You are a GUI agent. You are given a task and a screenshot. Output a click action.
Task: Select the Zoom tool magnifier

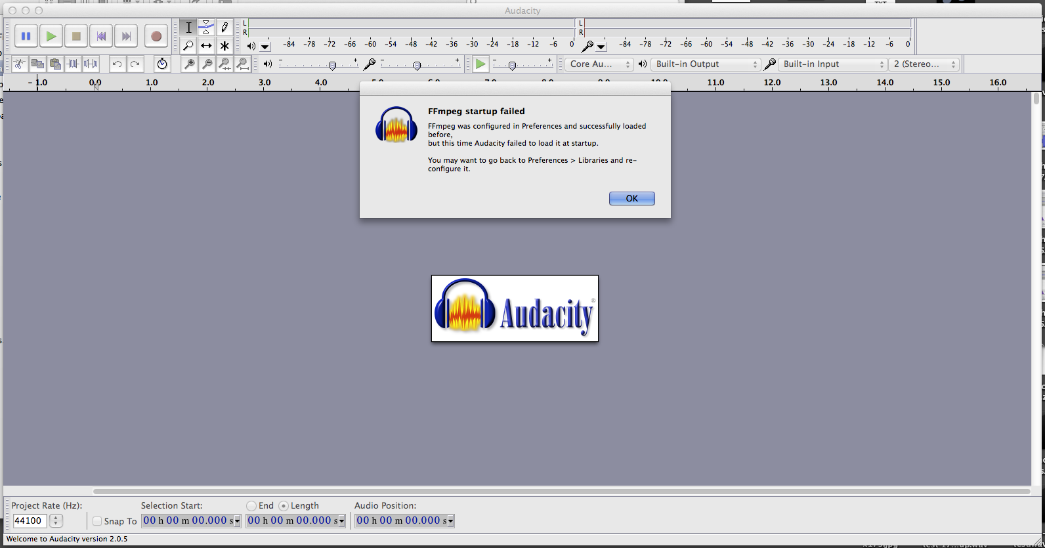[x=188, y=45]
